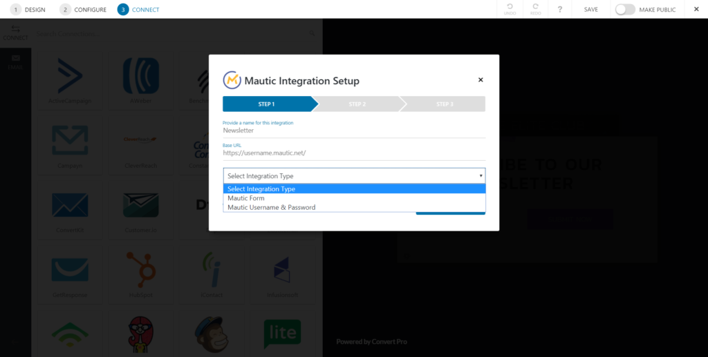
Task: Select the Infusionsoft icon
Action: [x=282, y=269]
